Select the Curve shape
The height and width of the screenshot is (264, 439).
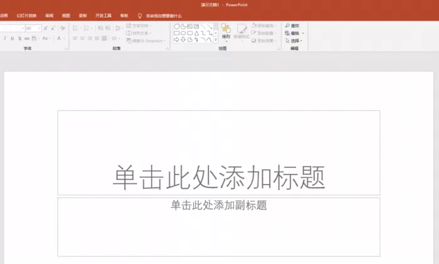[x=209, y=39]
